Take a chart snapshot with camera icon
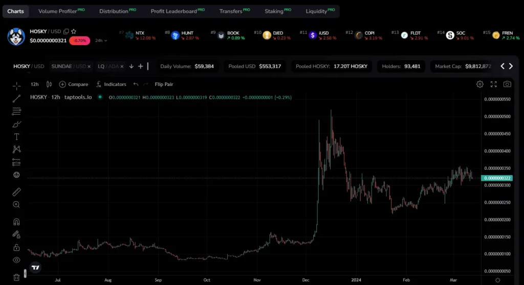Viewport: 524px width, 285px height. click(x=507, y=84)
